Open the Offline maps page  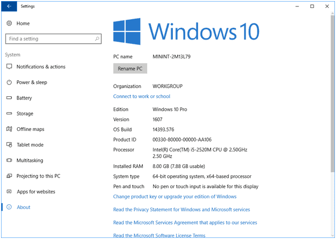point(30,129)
